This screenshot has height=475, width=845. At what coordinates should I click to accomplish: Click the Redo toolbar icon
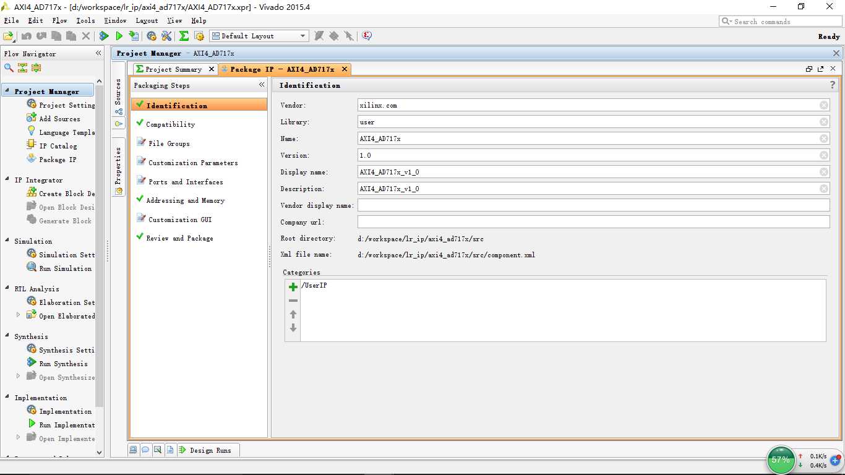[x=41, y=36]
